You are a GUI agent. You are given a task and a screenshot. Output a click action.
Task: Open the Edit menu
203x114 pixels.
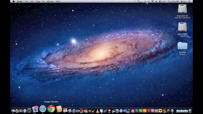pyautogui.click(x=32, y=1)
